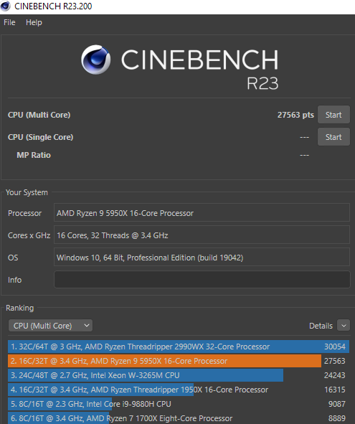This screenshot has width=355, height=424.
Task: Click the Details label in Ranking
Action: 321,326
